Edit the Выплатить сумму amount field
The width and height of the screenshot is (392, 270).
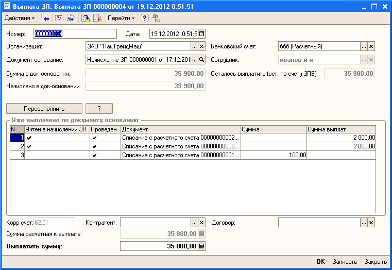[159, 246]
